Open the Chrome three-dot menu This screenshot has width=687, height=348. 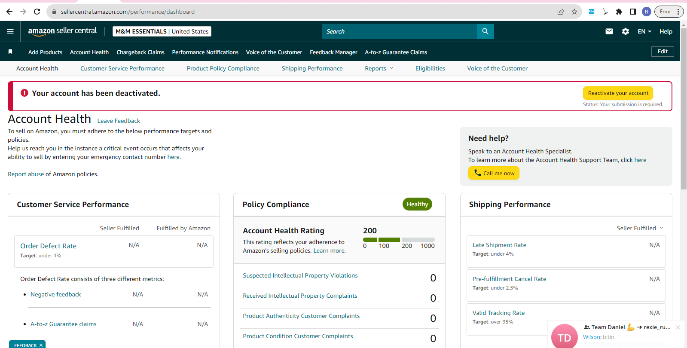click(x=678, y=12)
